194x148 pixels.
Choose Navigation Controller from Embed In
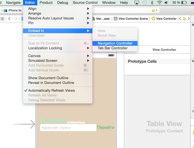coord(115,43)
